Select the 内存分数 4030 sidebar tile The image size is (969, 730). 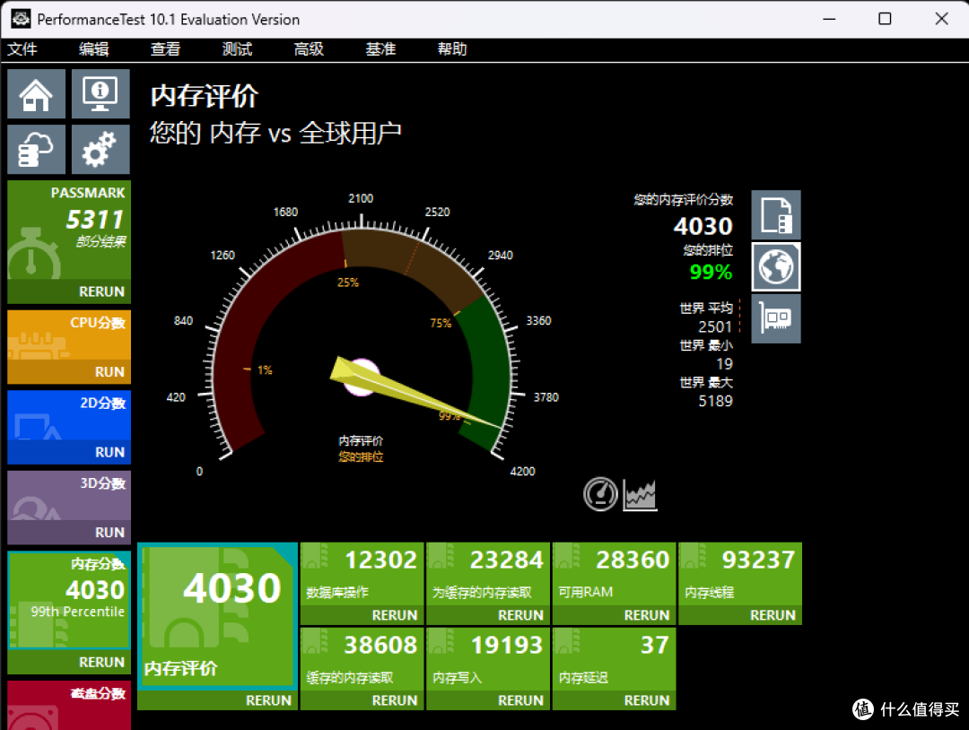[69, 600]
